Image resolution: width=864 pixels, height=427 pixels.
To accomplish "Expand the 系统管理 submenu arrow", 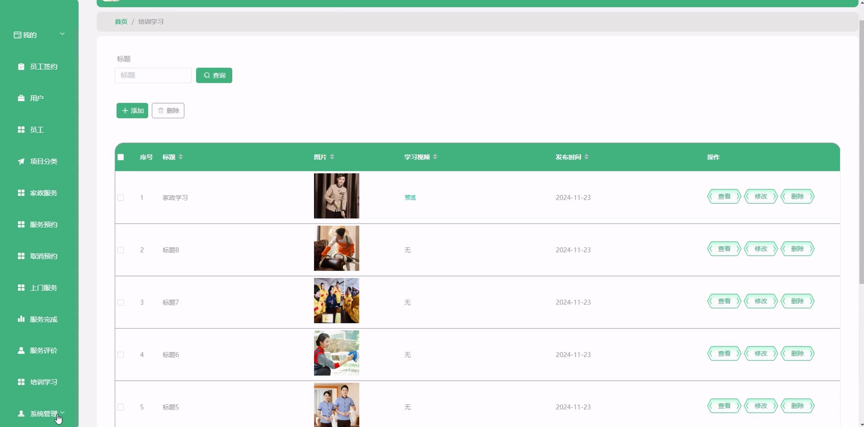I will (x=62, y=412).
